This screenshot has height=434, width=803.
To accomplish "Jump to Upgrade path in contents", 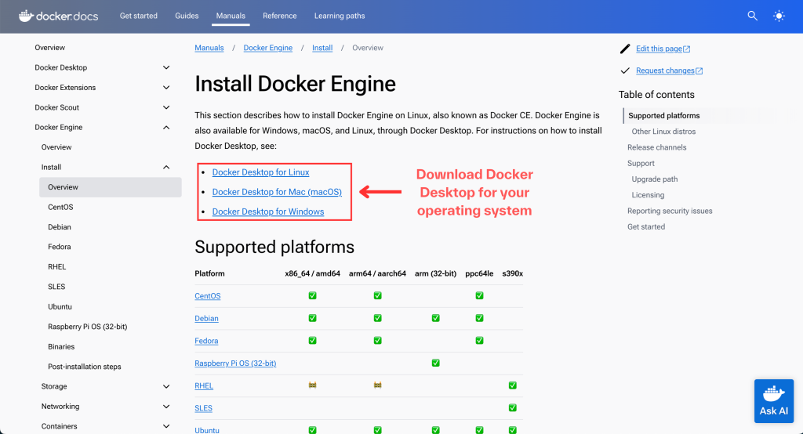I will [655, 179].
